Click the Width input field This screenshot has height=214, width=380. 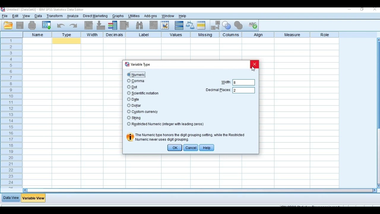click(243, 82)
